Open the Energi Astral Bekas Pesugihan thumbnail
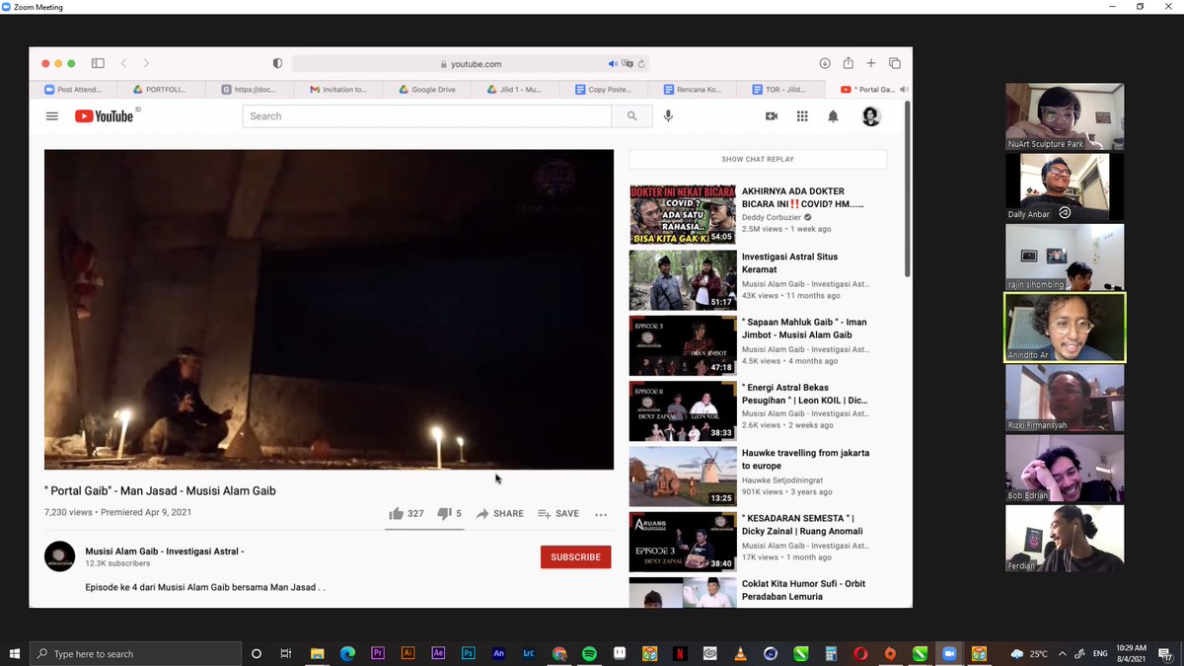The width and height of the screenshot is (1184, 666). click(683, 410)
